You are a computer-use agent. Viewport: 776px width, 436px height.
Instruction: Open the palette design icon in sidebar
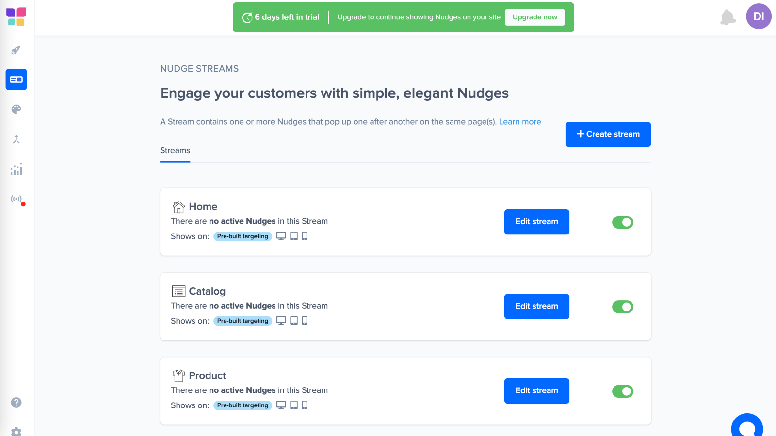16,109
